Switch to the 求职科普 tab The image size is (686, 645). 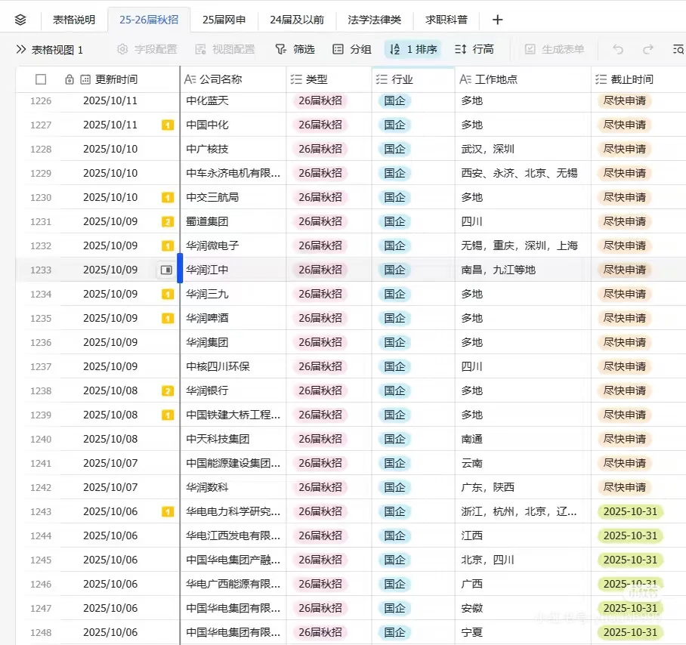tap(447, 20)
